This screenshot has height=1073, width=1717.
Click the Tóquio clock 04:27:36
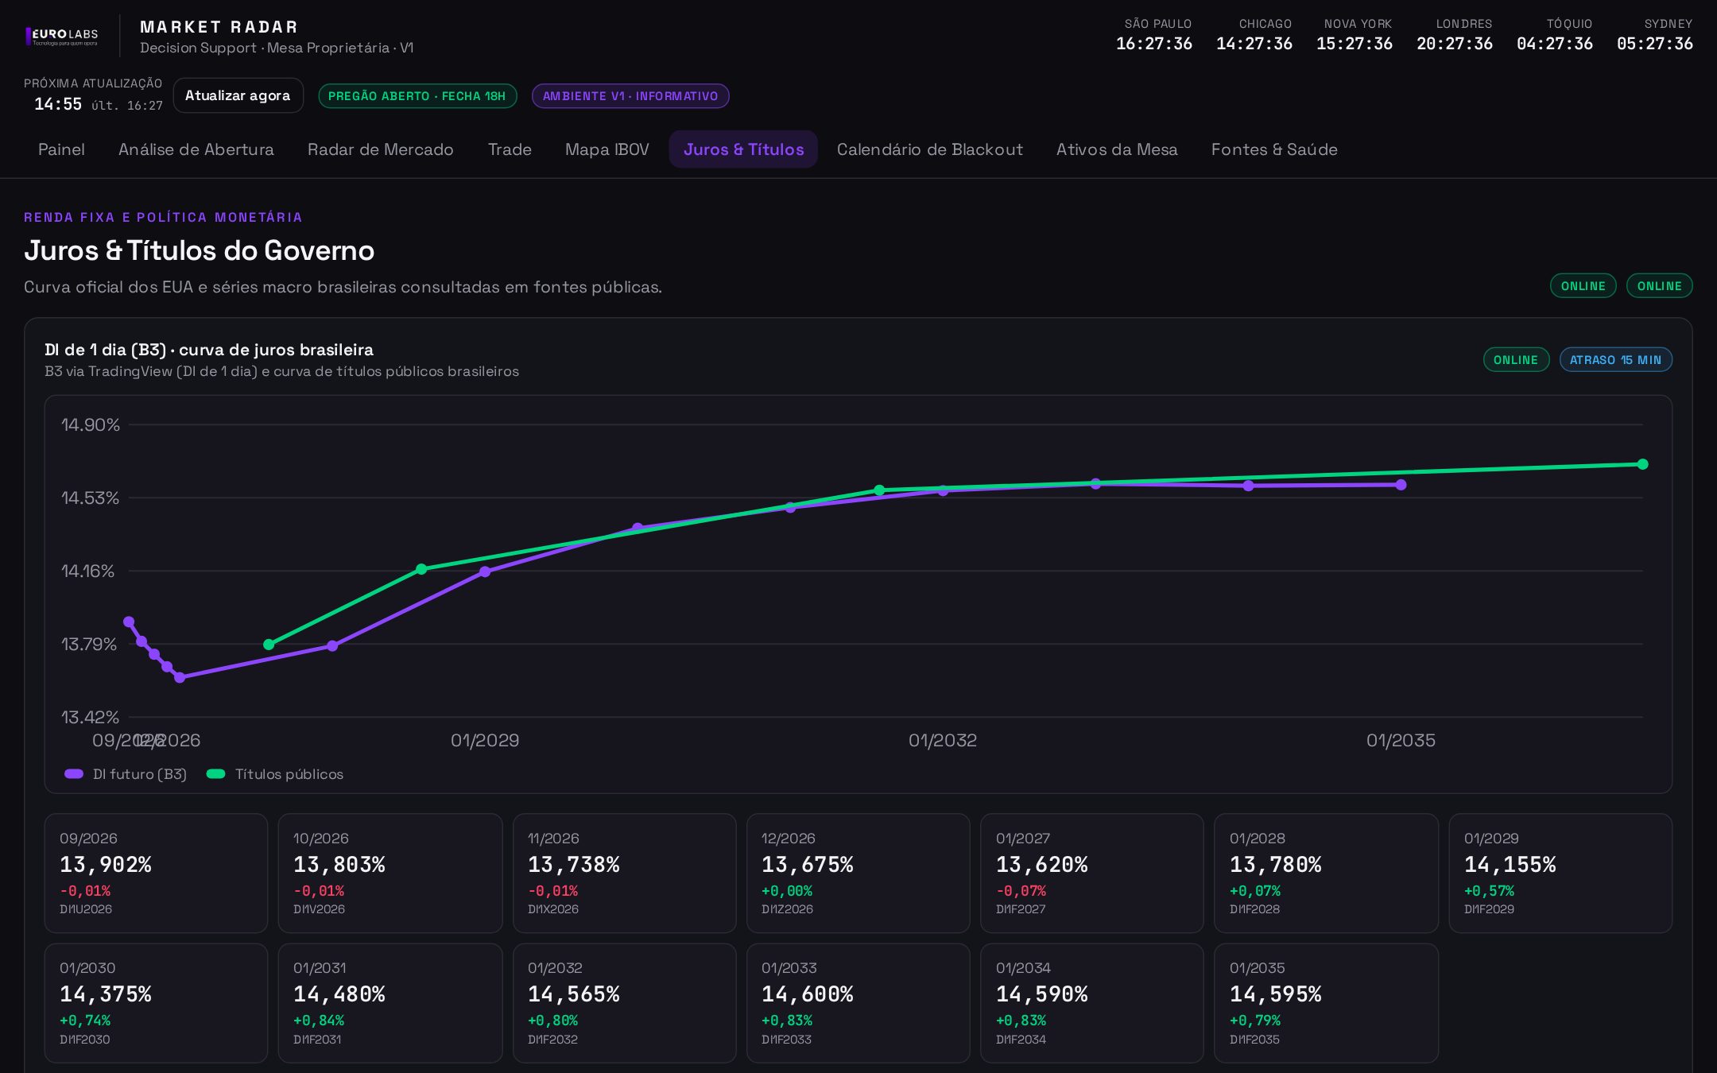[1555, 44]
